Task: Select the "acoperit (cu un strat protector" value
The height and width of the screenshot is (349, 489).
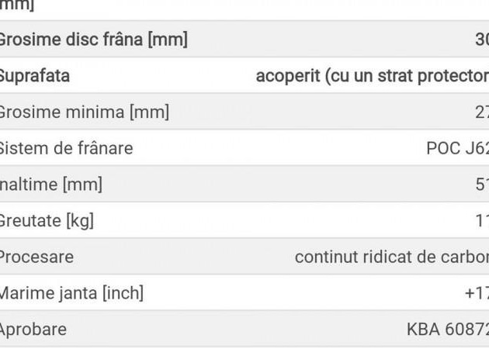Action: pyautogui.click(x=372, y=76)
